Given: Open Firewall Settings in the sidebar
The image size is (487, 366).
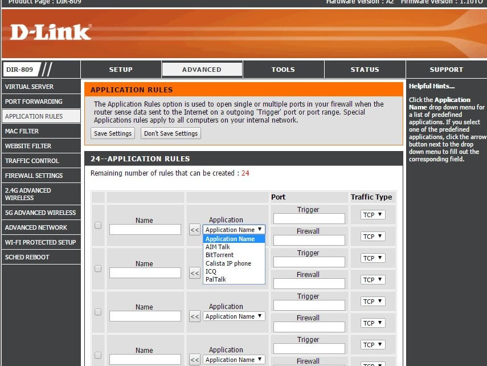Looking at the screenshot, I should (x=41, y=176).
